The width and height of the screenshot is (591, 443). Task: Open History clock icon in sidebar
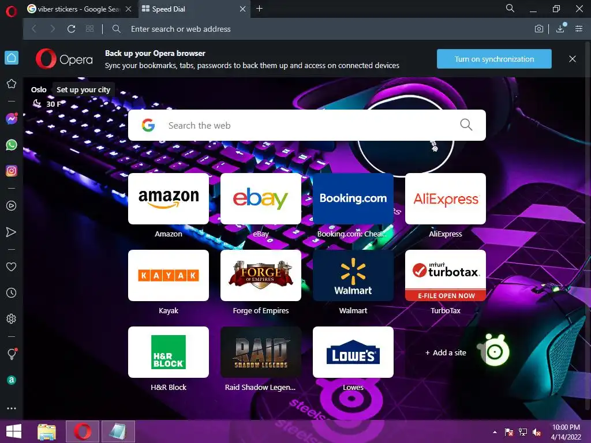click(12, 292)
